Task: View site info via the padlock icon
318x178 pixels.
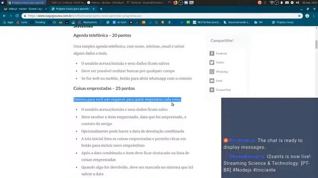Action: pos(25,16)
